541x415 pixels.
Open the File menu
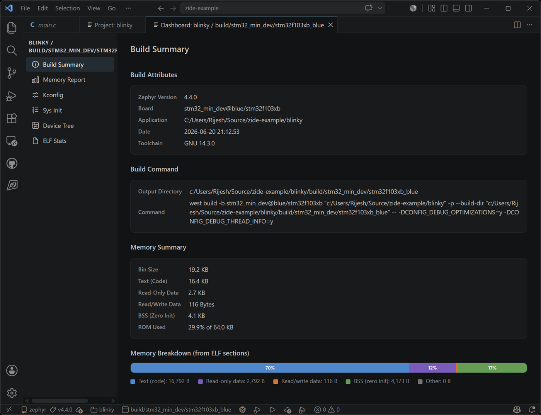pos(26,8)
